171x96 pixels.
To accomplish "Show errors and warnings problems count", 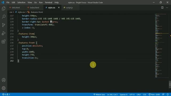I will point(6,94).
